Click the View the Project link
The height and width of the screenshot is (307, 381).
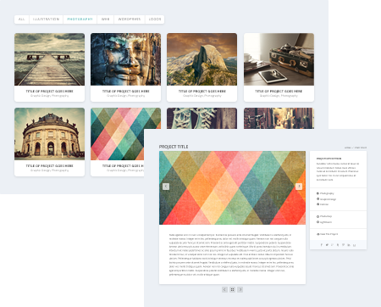tap(328, 234)
